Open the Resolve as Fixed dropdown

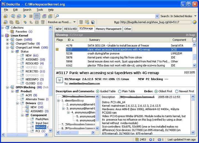(x=74, y=22)
